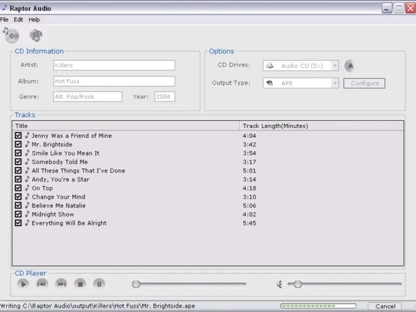This screenshot has width=416, height=312.
Task: Click the rip CD toolbar icon with music note
Action: click(x=11, y=35)
